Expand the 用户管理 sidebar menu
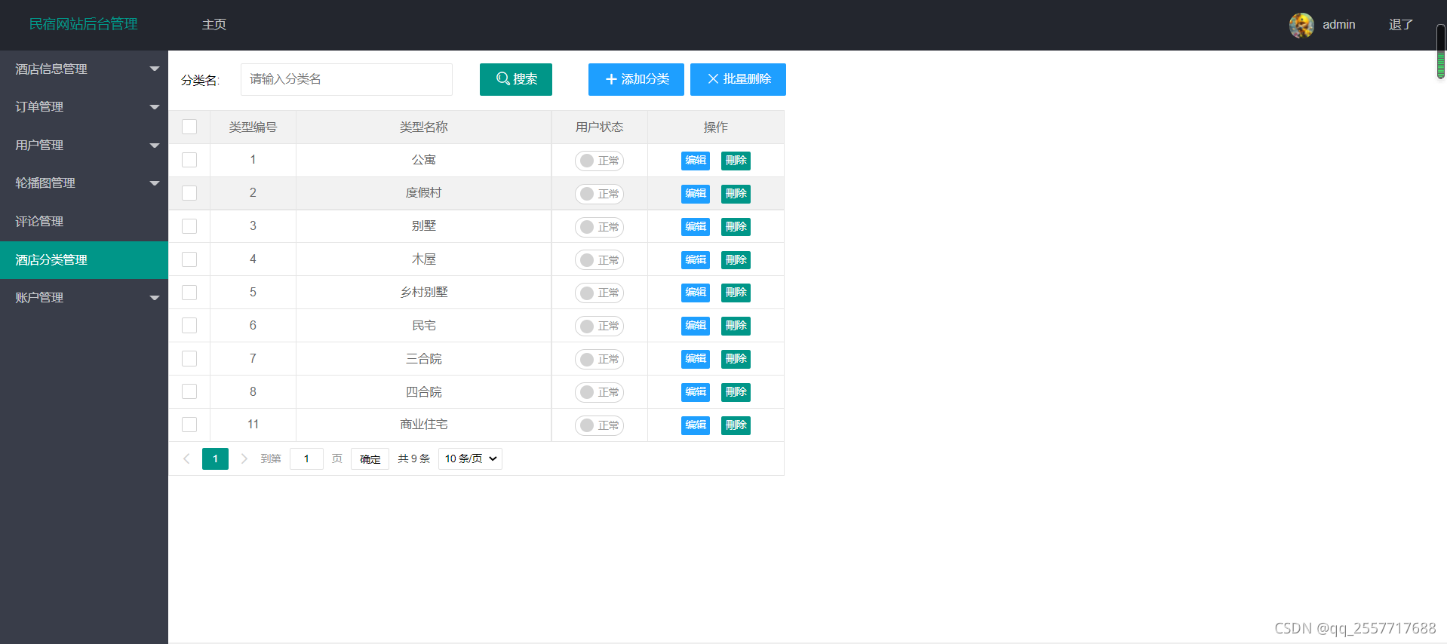1447x644 pixels. (84, 146)
